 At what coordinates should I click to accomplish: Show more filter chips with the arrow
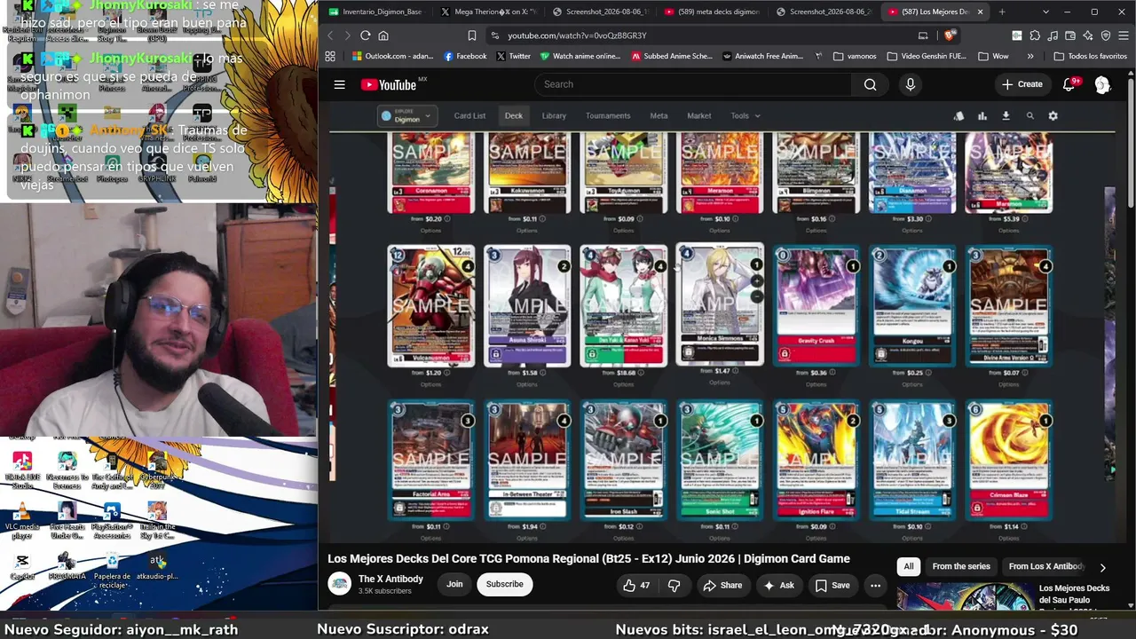[1102, 567]
